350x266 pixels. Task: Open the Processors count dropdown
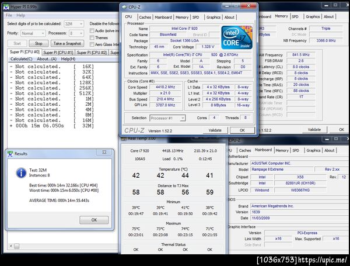(76, 33)
